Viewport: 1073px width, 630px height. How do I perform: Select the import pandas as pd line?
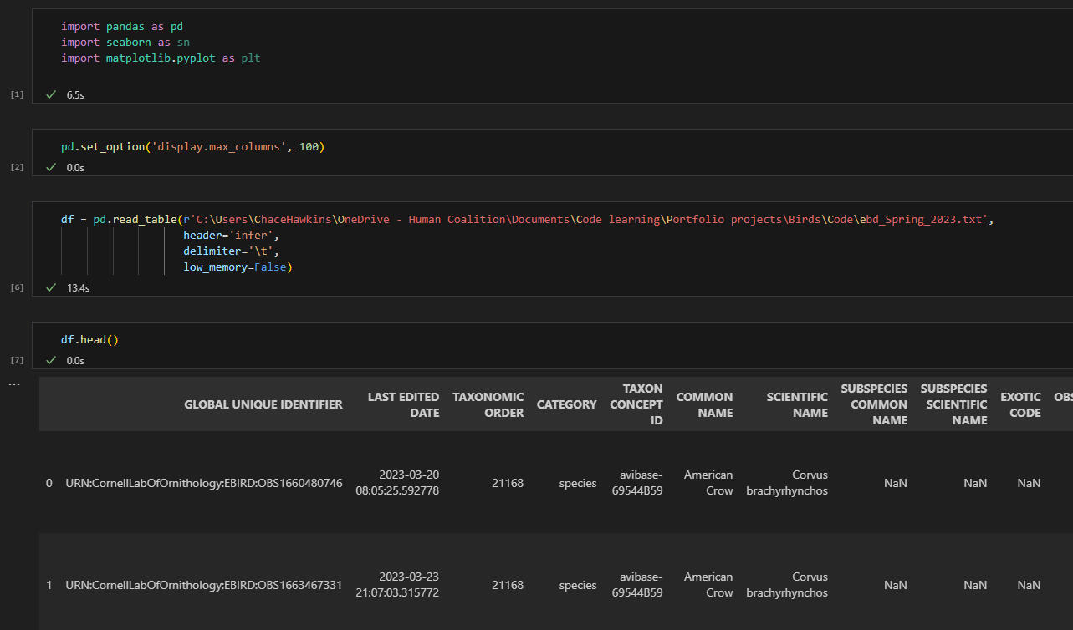pyautogui.click(x=122, y=26)
